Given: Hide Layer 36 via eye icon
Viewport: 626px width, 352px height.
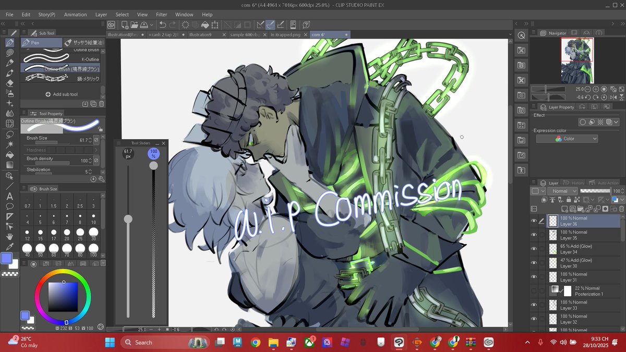Looking at the screenshot, I should (534, 221).
